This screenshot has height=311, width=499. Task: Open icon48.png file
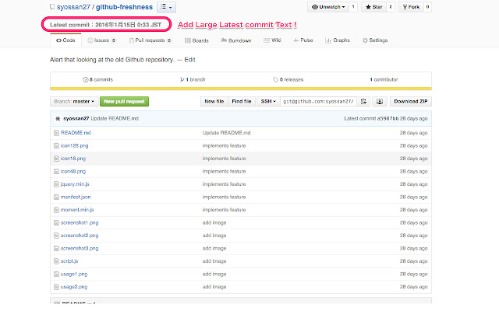point(73,171)
